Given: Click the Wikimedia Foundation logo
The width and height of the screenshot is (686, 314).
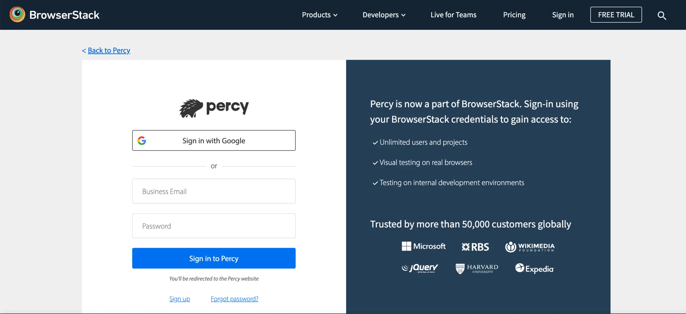Looking at the screenshot, I should 530,247.
